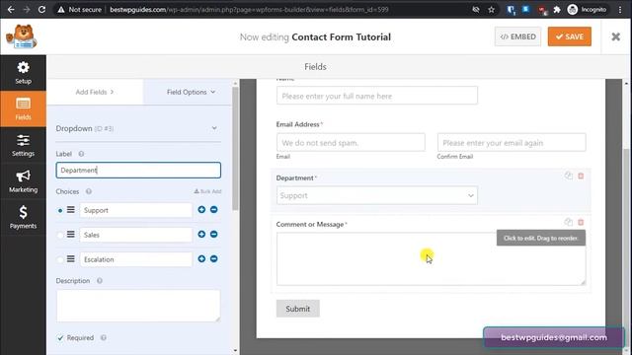This screenshot has height=355, width=632.
Task: Switch to the Field Options tab
Action: tap(191, 92)
